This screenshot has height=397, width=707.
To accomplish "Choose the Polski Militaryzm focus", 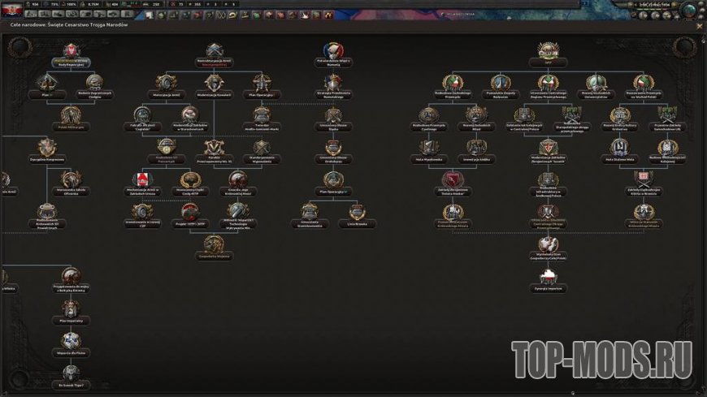I will [72, 115].
